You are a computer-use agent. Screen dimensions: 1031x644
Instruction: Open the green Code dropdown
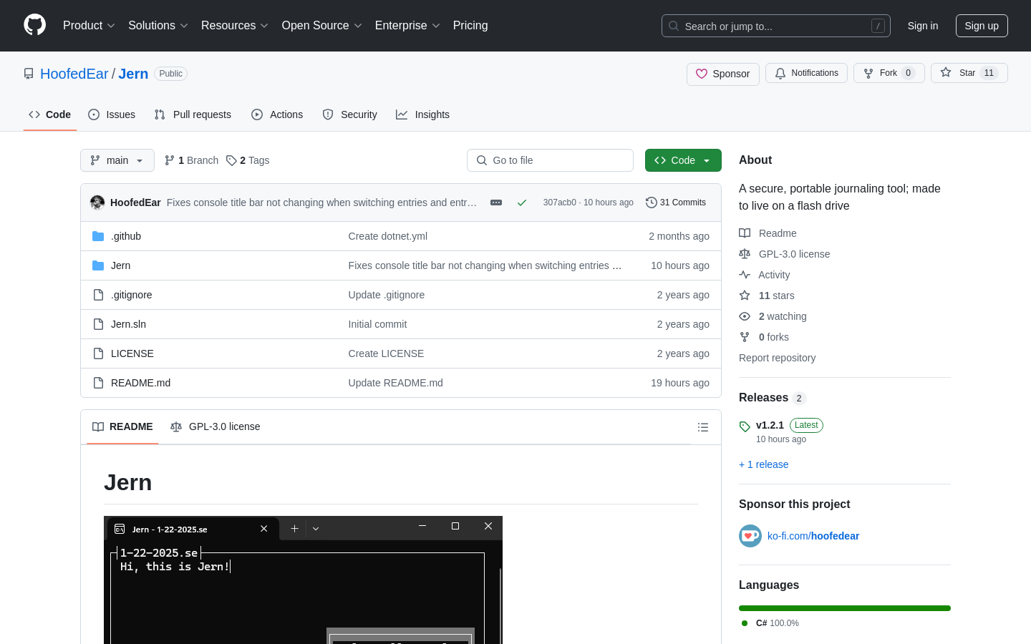pyautogui.click(x=683, y=160)
